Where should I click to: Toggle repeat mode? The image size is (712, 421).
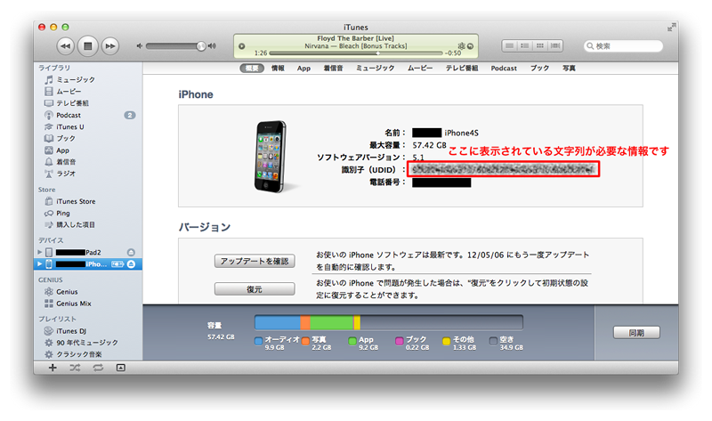(x=98, y=368)
